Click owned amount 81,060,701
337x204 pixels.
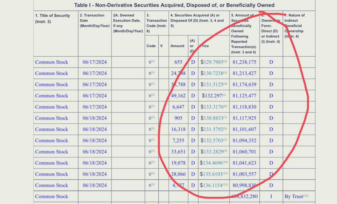click(244, 152)
